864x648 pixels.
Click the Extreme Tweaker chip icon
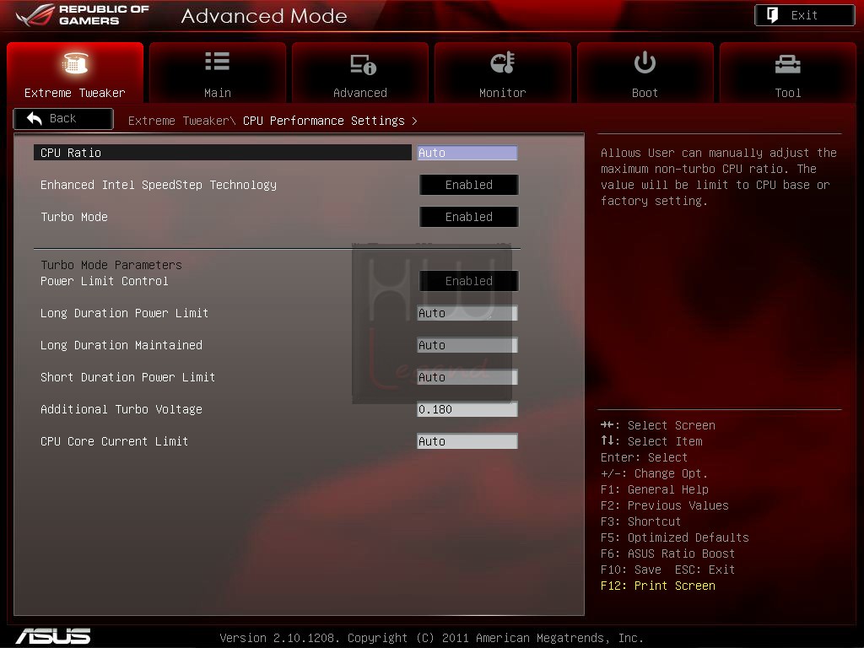[75, 62]
